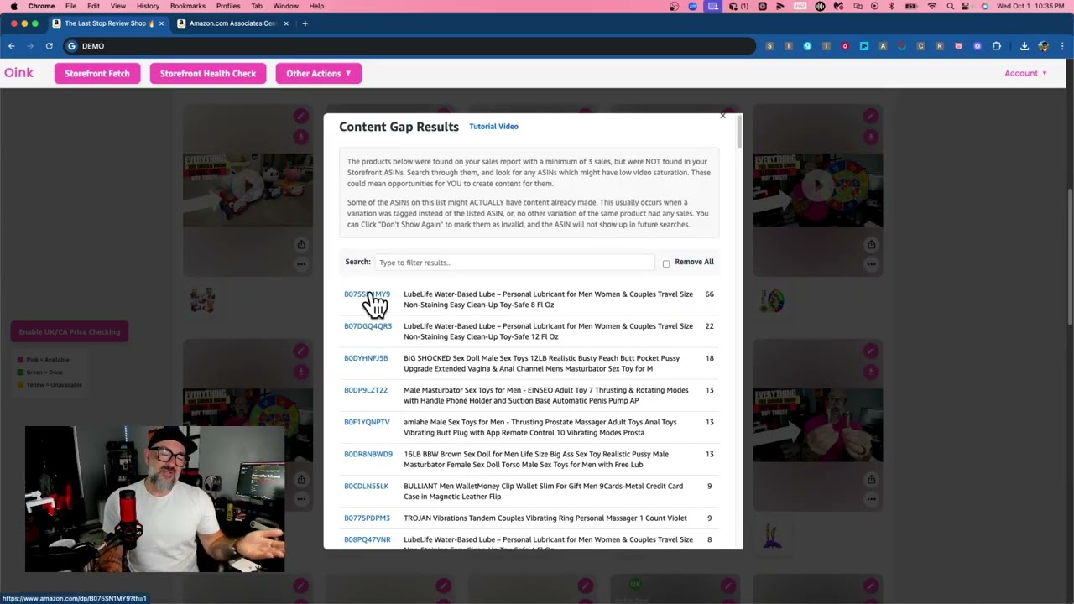Open the Edit menu

(x=93, y=6)
